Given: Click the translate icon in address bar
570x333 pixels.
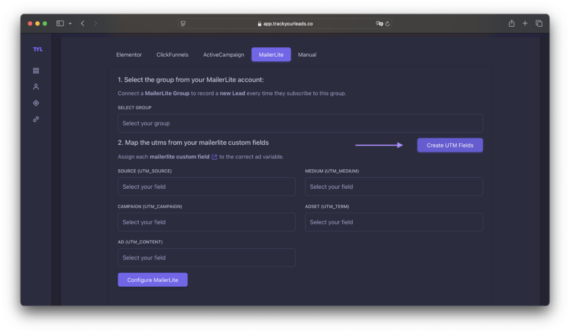Looking at the screenshot, I should [379, 23].
